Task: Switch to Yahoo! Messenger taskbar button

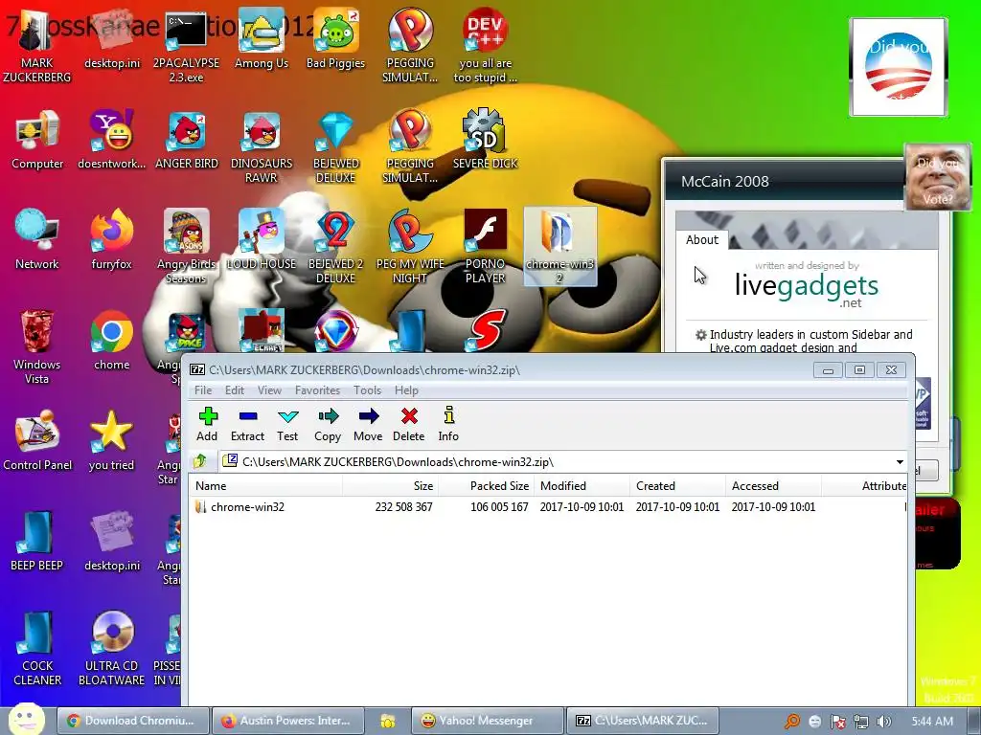Action: click(488, 721)
